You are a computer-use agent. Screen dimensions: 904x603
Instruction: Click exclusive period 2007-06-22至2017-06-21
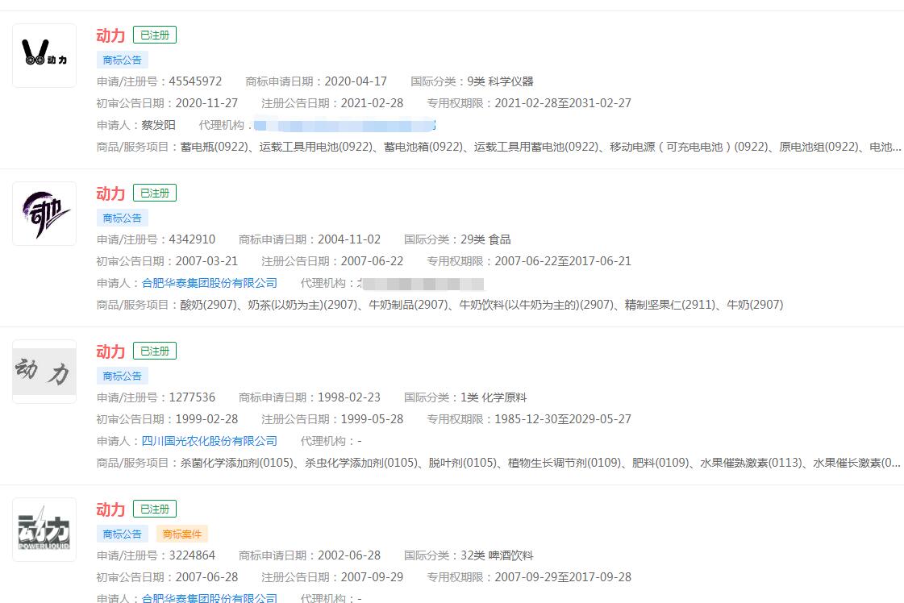point(563,261)
